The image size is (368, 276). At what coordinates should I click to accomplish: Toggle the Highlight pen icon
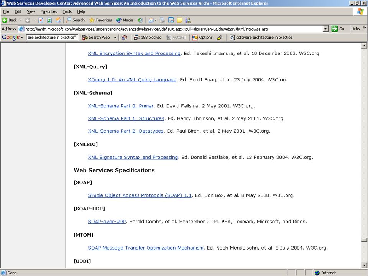click(219, 37)
